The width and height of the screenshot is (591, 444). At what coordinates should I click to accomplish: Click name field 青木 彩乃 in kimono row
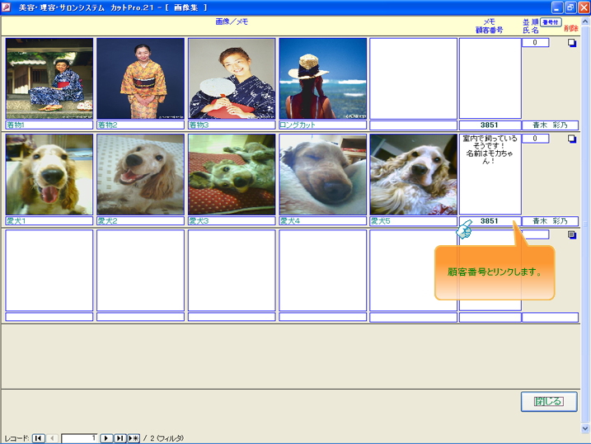click(551, 125)
